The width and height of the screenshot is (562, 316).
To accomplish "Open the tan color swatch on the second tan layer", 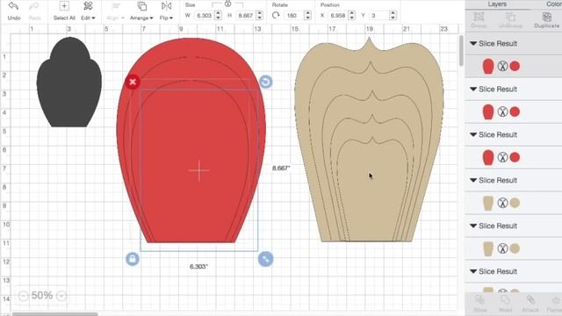I will [x=515, y=248].
